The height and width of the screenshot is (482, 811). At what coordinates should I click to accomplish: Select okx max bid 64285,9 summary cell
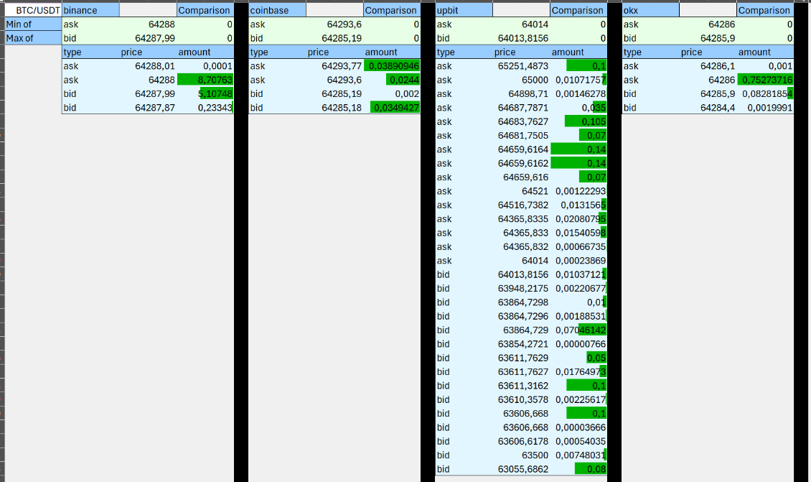click(708, 38)
